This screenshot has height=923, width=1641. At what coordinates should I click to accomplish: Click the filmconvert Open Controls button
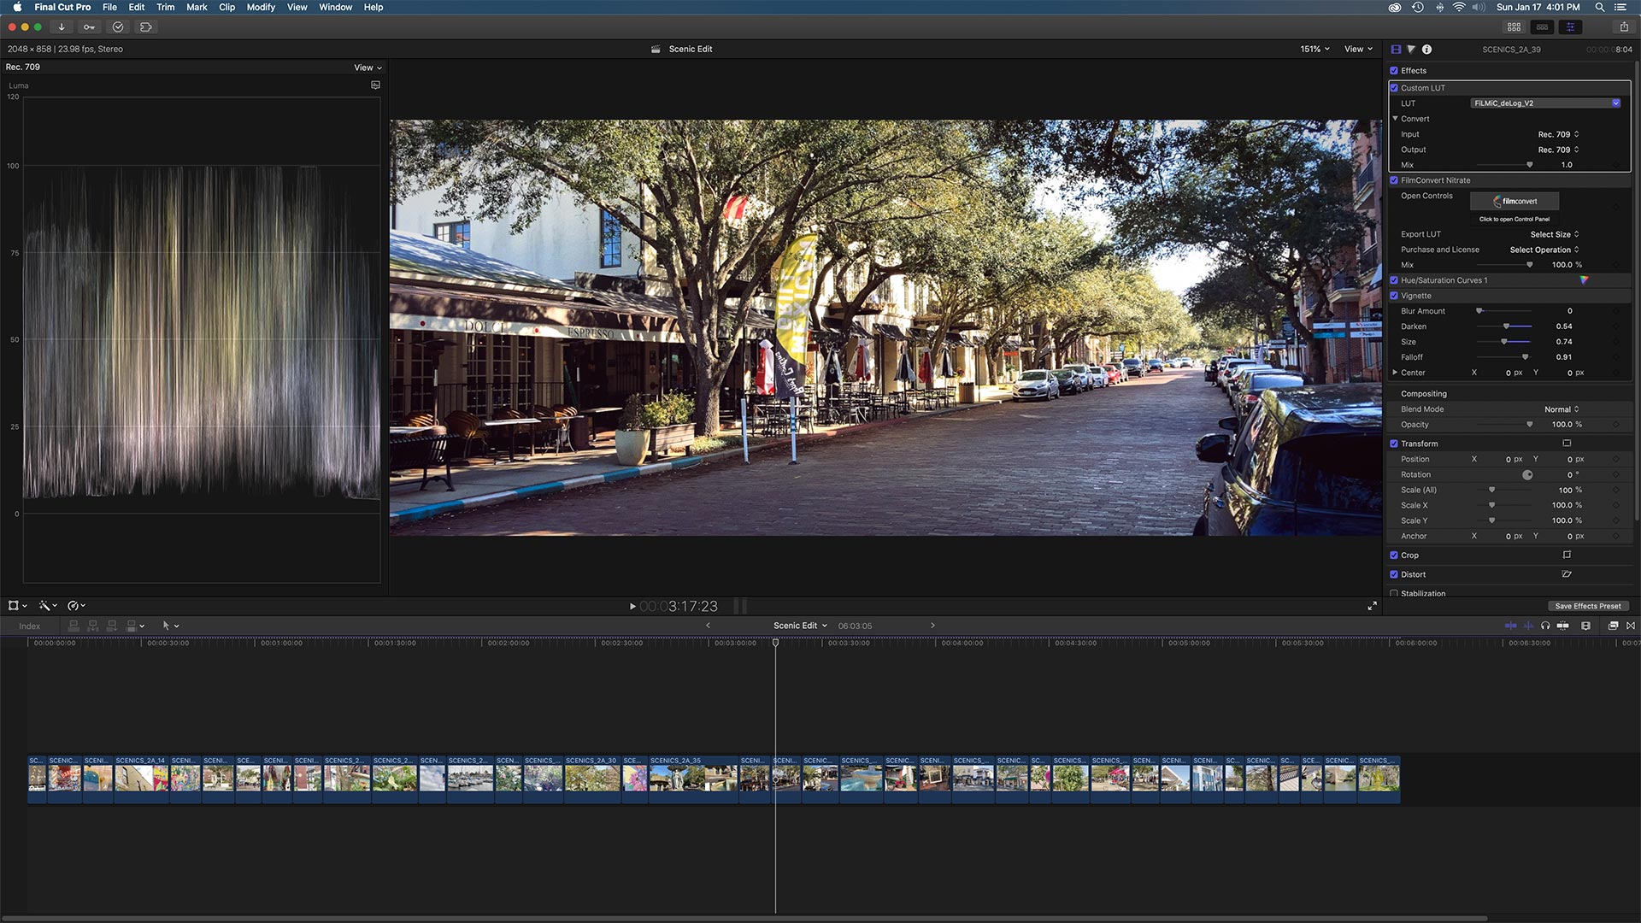point(1515,201)
